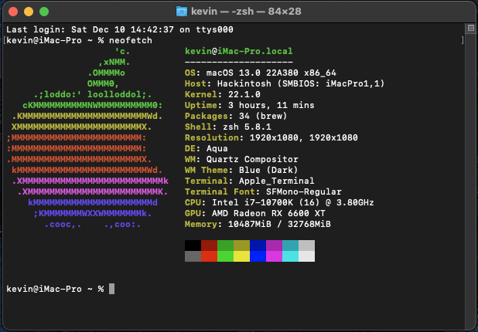Click the light gray color block
Viewport: 478px width, 332px height.
click(306, 246)
